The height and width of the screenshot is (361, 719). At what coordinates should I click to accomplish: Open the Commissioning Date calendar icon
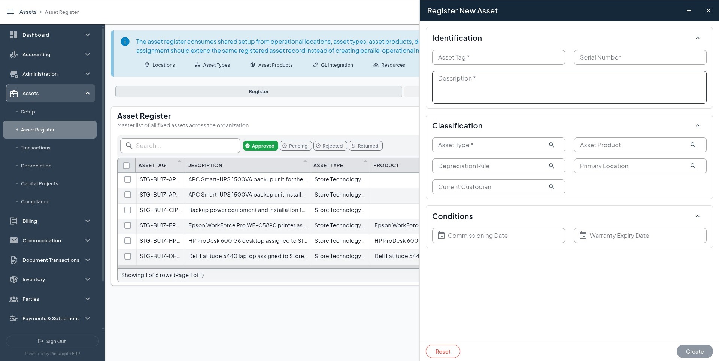pos(441,236)
